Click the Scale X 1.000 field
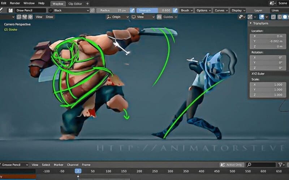Image resolution: width=289 pixels, height=180 pixels. [x=268, y=85]
